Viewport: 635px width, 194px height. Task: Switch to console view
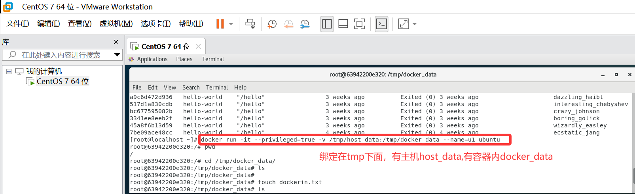(381, 24)
